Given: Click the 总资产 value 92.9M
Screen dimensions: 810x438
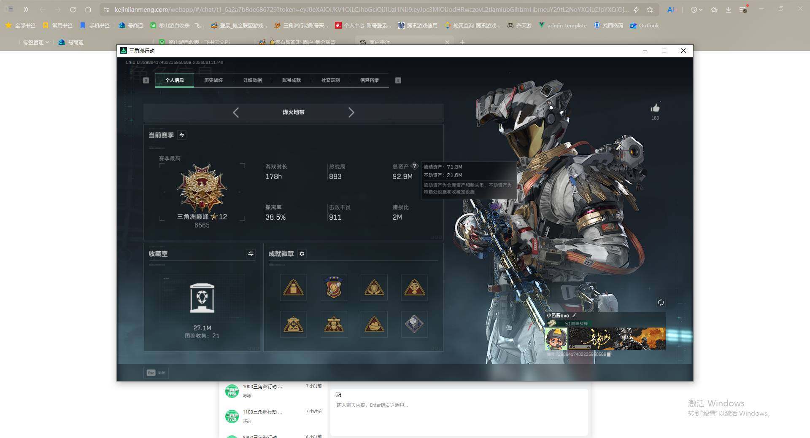Looking at the screenshot, I should click(402, 177).
